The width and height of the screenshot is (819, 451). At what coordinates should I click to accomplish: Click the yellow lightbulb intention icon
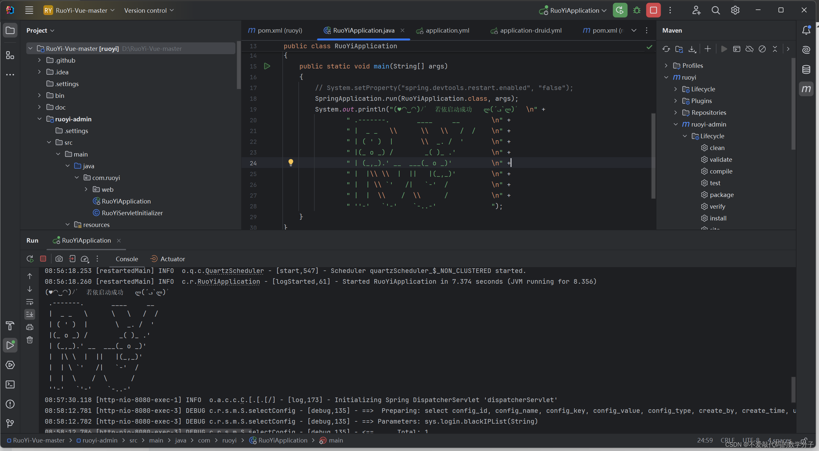click(x=291, y=162)
